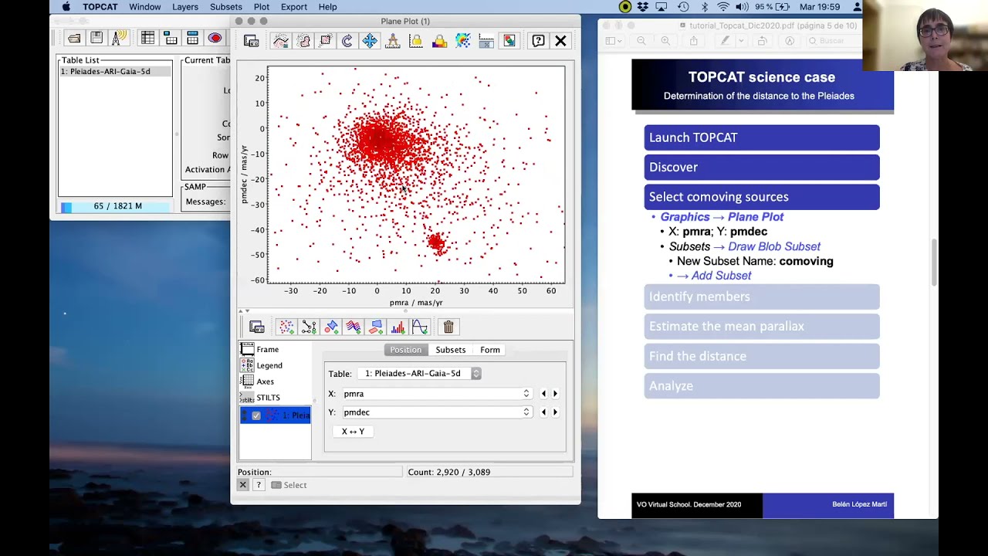Close plot via X toolbar icon
The image size is (988, 556).
560,41
